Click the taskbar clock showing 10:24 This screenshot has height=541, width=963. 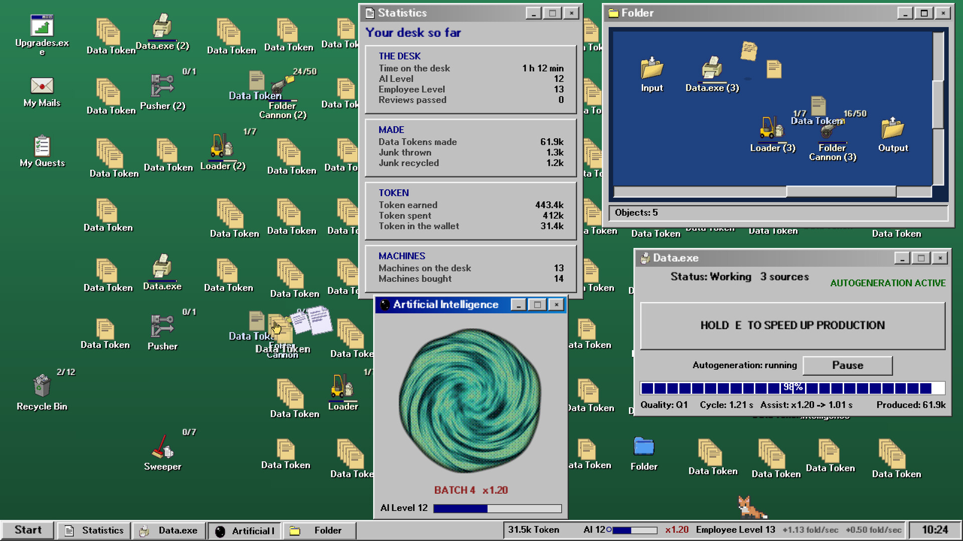pos(934,530)
